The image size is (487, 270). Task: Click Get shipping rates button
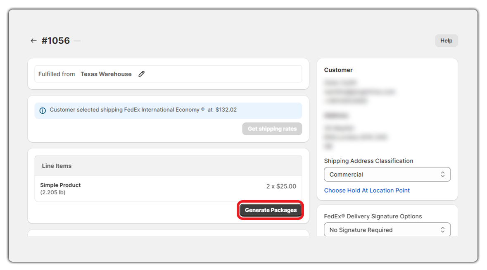click(272, 129)
